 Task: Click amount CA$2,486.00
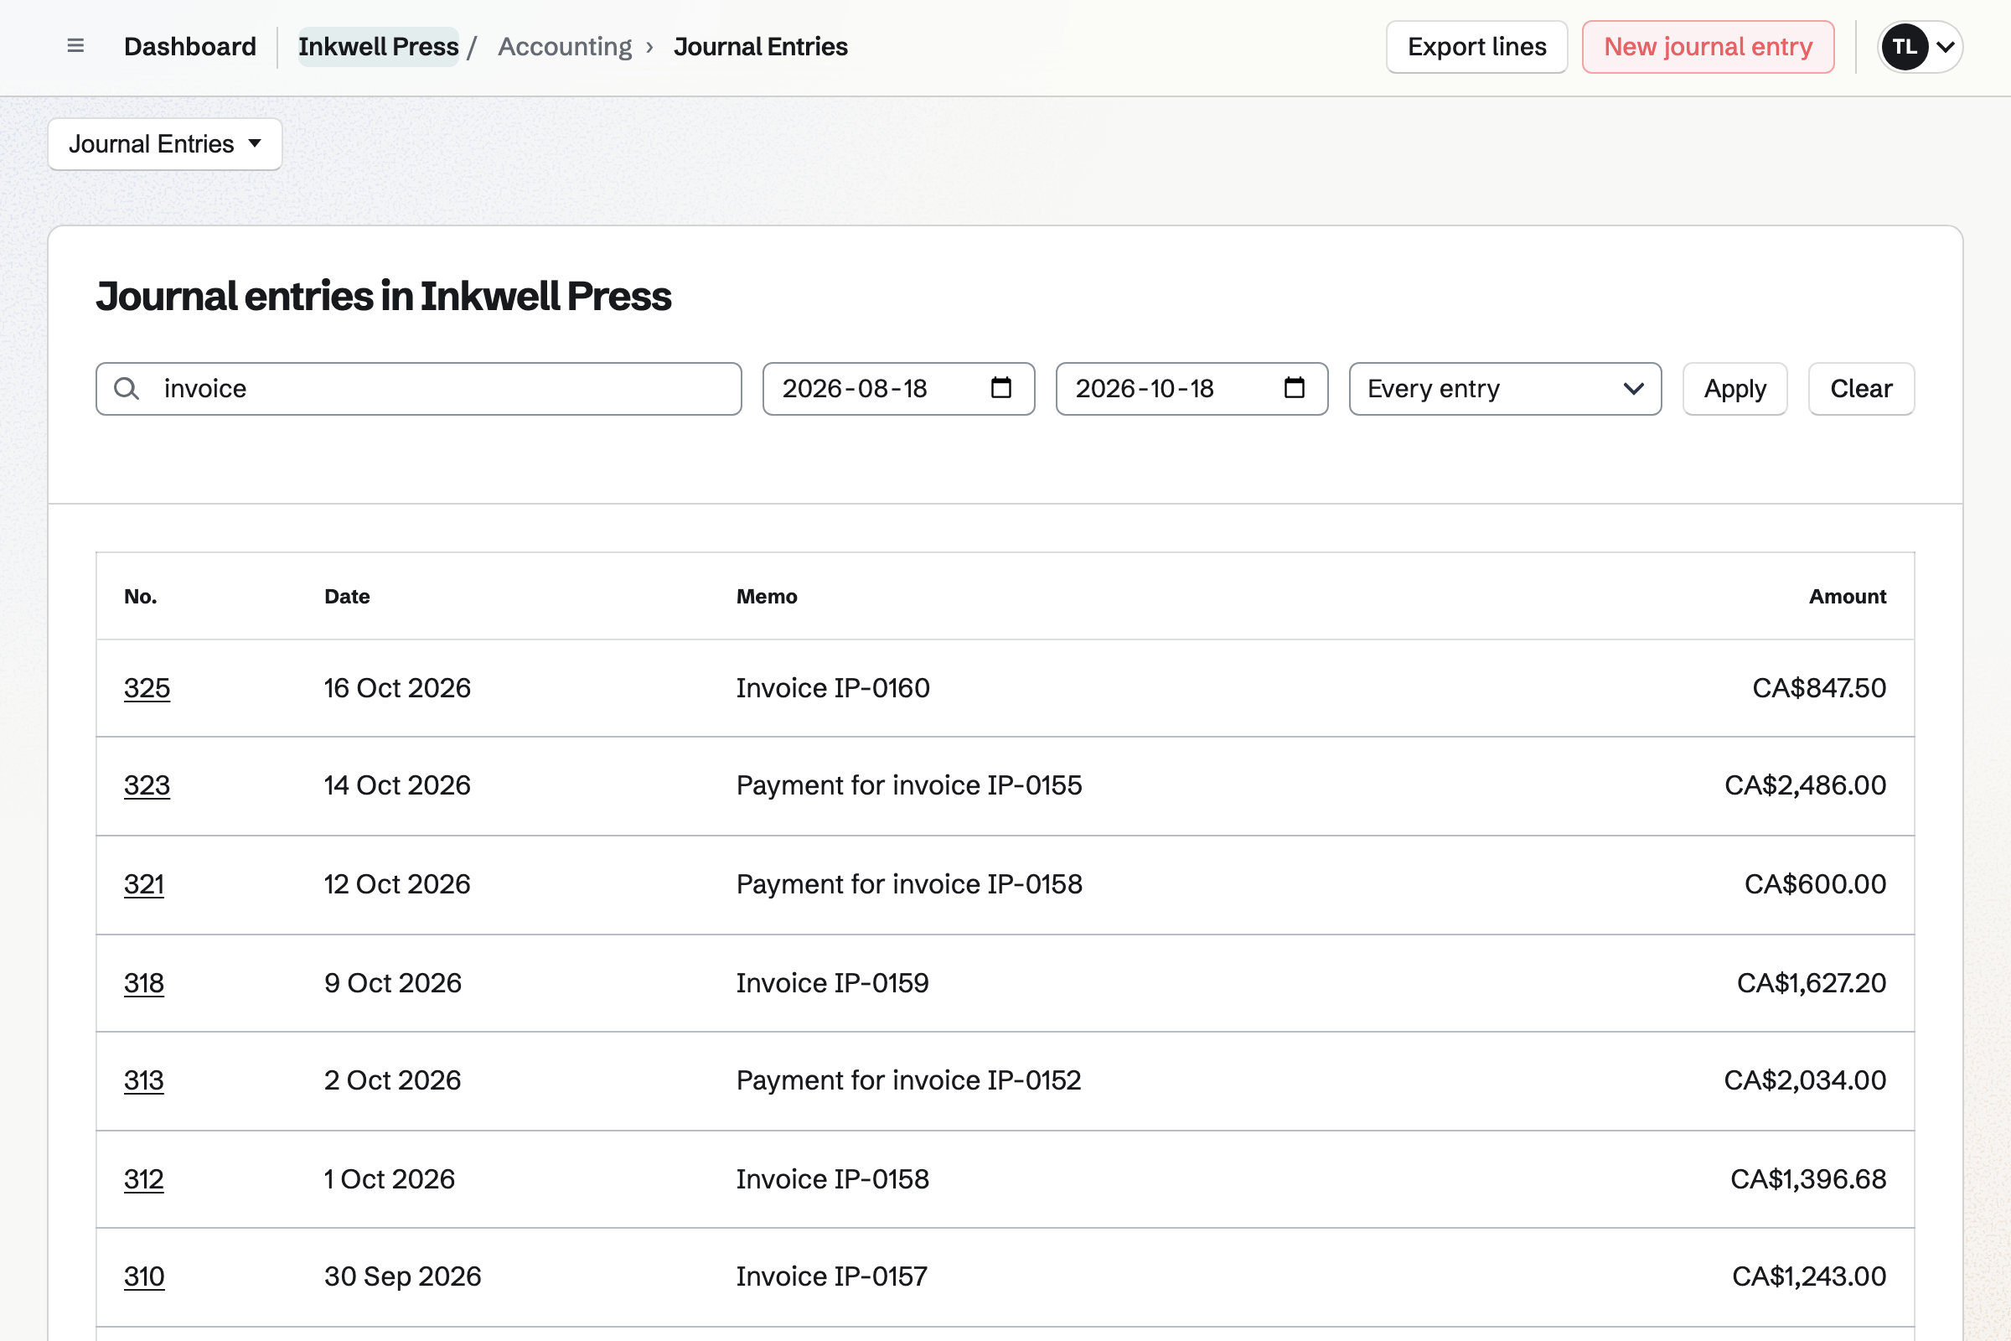pyautogui.click(x=1805, y=786)
